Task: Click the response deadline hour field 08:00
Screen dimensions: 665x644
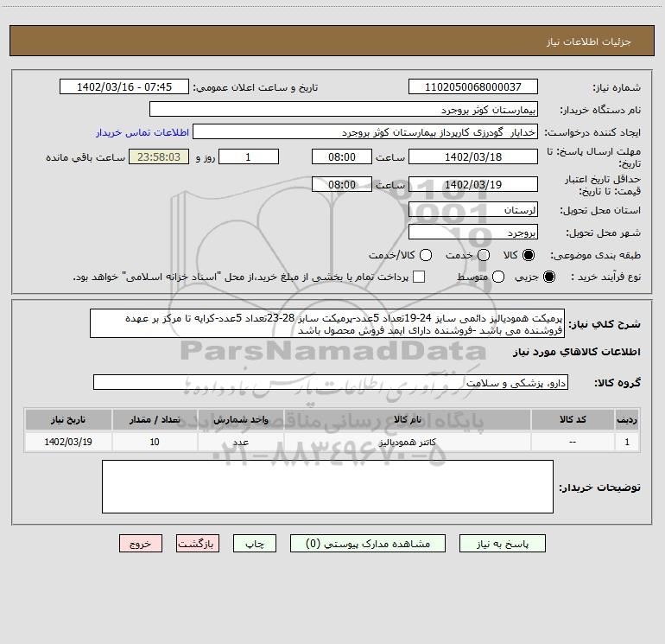Action: coord(342,156)
